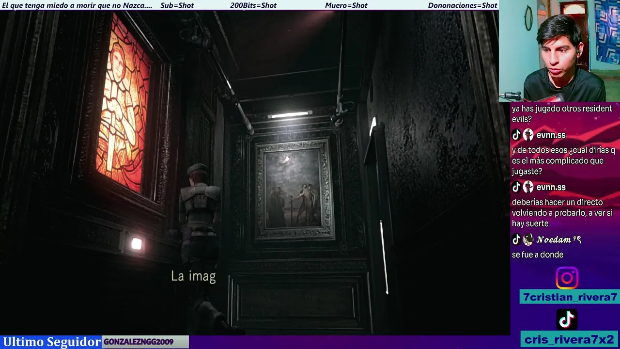
Task: Click the TikTok icon next to Noedam
Action: click(x=516, y=239)
